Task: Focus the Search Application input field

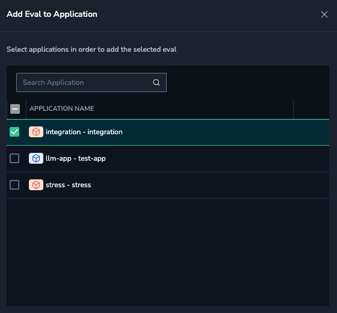Action: [91, 82]
